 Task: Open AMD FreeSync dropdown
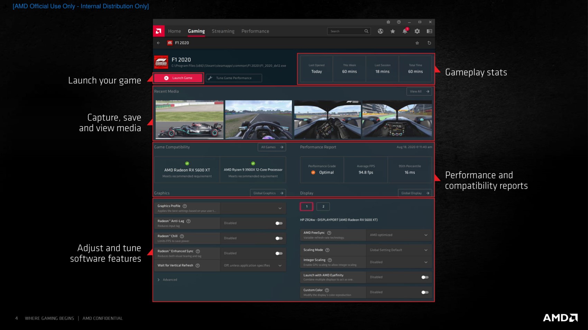pyautogui.click(x=399, y=235)
